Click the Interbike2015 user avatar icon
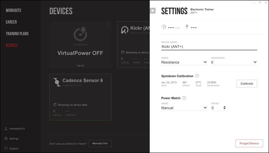This screenshot has width=269, height=153. coord(6,128)
